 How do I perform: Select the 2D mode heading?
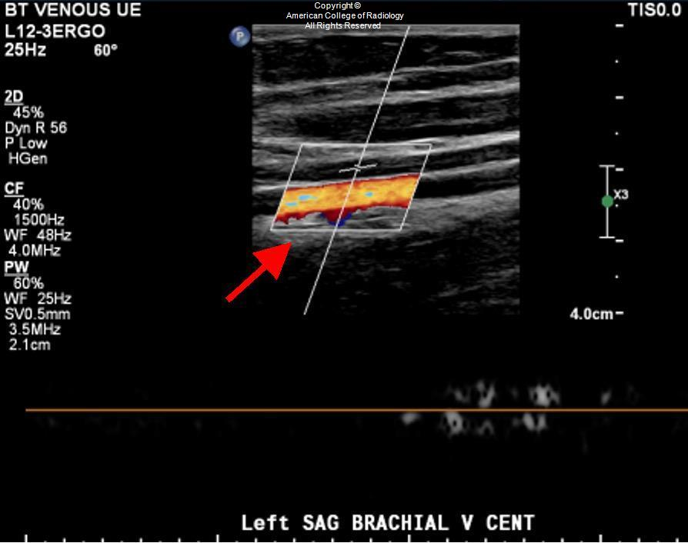14,97
